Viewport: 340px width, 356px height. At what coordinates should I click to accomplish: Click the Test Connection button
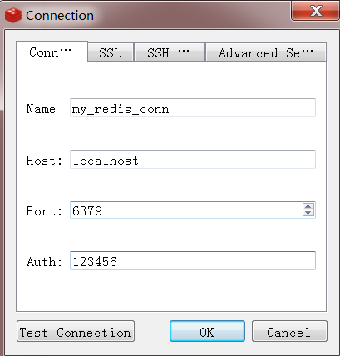coord(76,331)
